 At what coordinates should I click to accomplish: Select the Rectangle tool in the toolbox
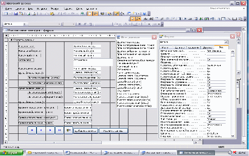point(235,19)
